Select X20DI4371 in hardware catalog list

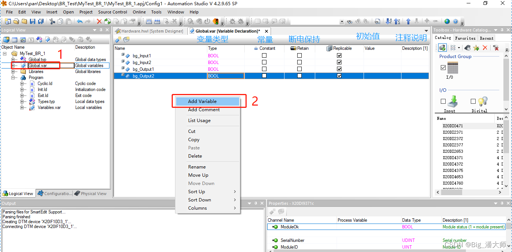point(453,158)
